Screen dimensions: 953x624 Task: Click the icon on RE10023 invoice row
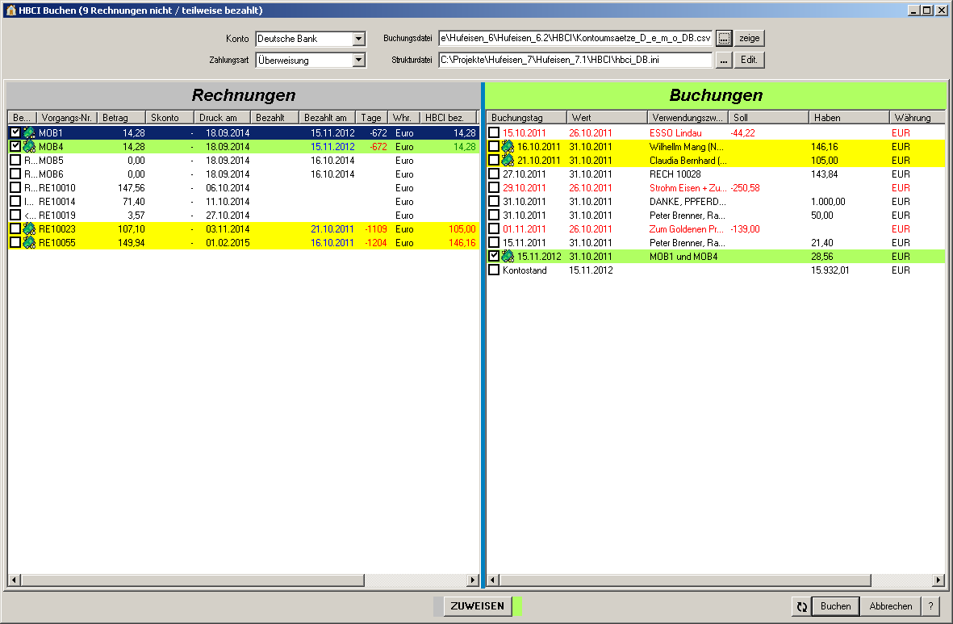click(x=29, y=228)
